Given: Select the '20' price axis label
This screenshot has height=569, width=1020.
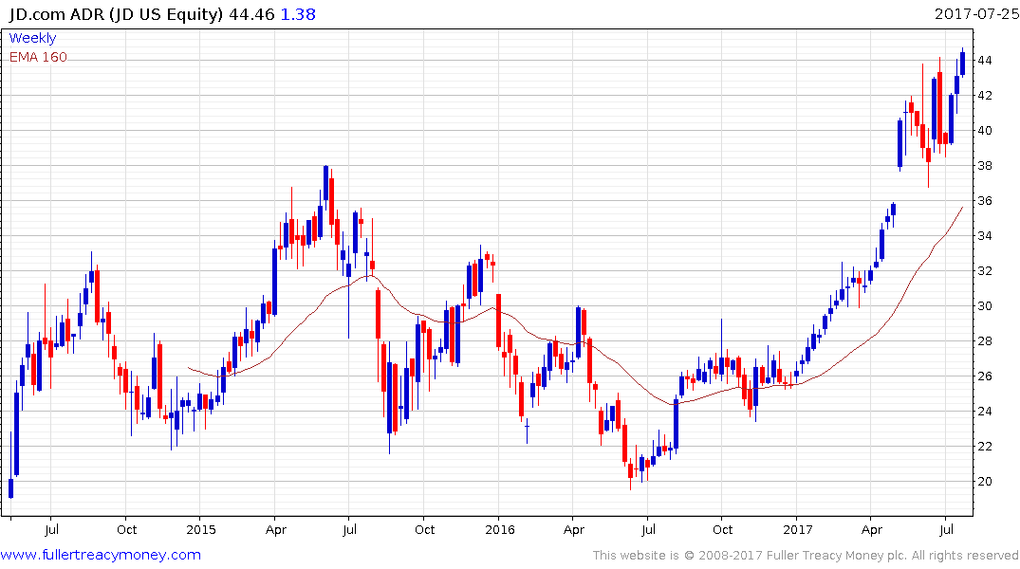Looking at the screenshot, I should point(984,482).
